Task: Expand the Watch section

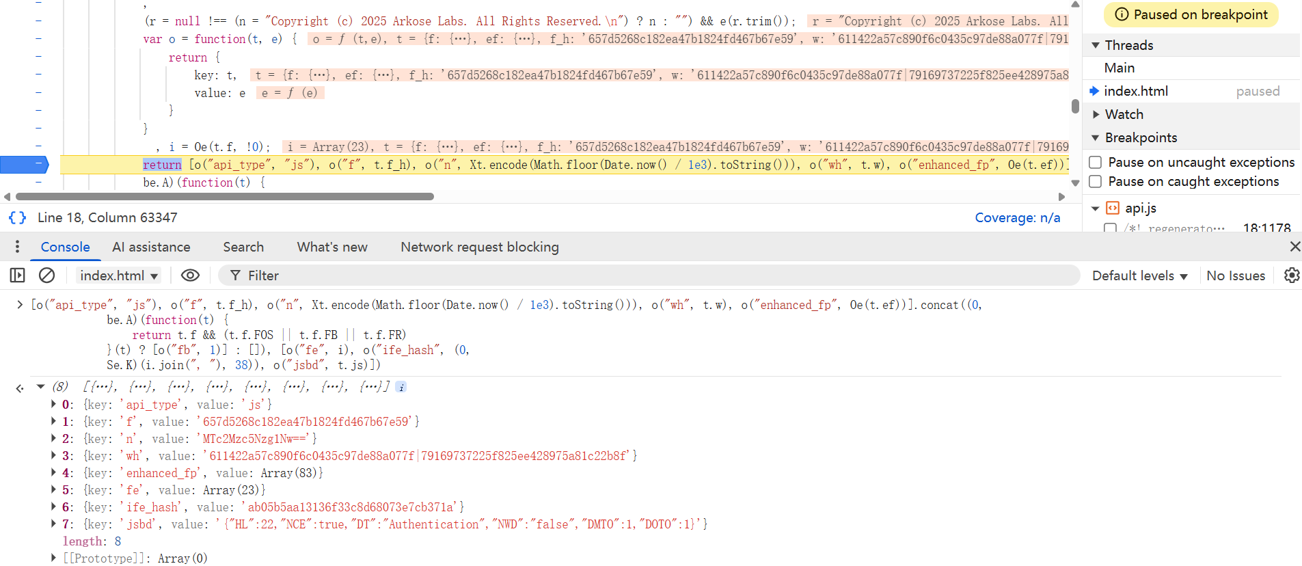Action: [x=1096, y=114]
